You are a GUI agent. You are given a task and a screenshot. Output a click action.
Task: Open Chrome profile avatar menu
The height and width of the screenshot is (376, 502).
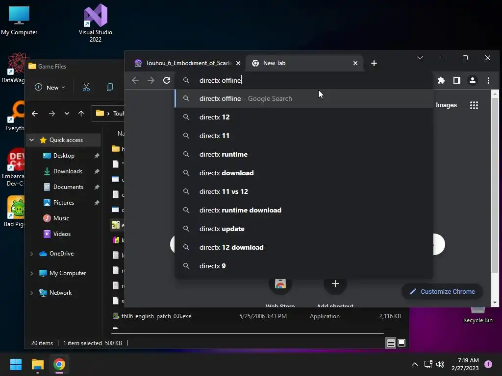(473, 80)
